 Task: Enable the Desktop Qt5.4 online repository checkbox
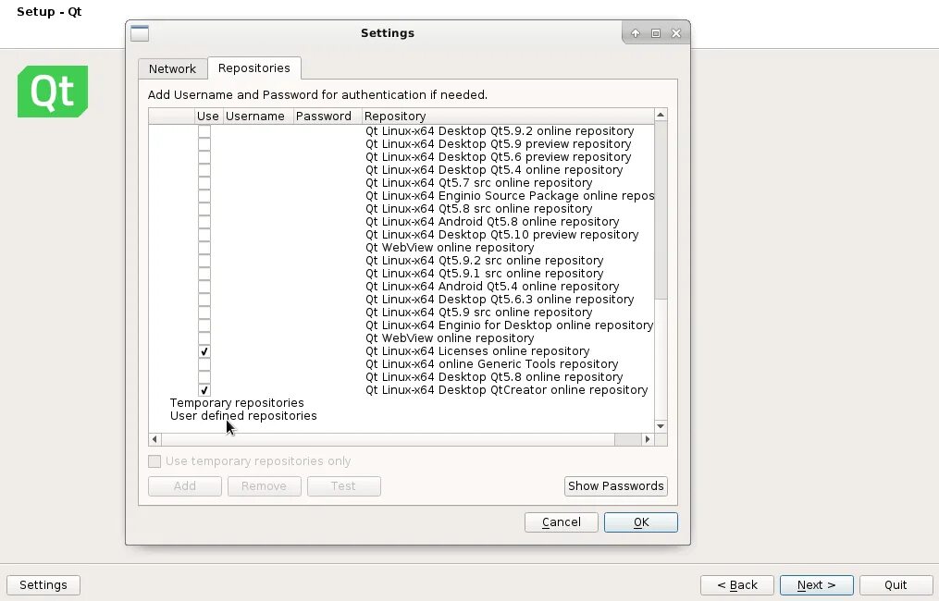click(204, 170)
